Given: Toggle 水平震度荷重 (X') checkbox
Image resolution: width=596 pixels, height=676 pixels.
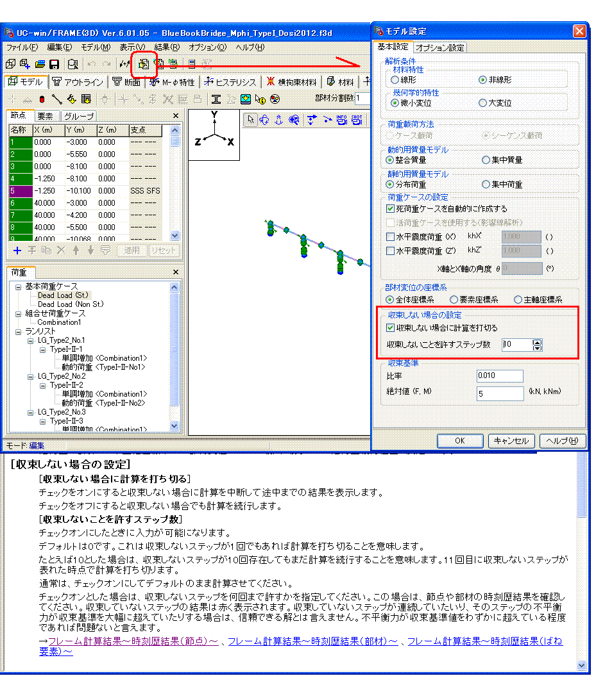Looking at the screenshot, I should point(390,236).
